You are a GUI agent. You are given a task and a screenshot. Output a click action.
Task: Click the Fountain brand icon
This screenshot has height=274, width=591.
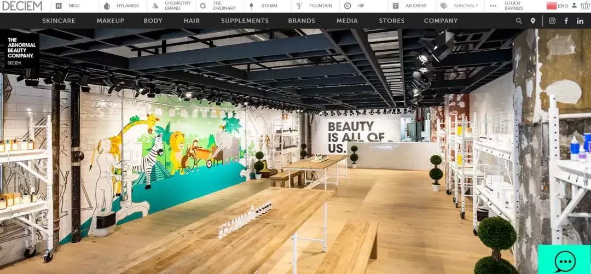[300, 5]
